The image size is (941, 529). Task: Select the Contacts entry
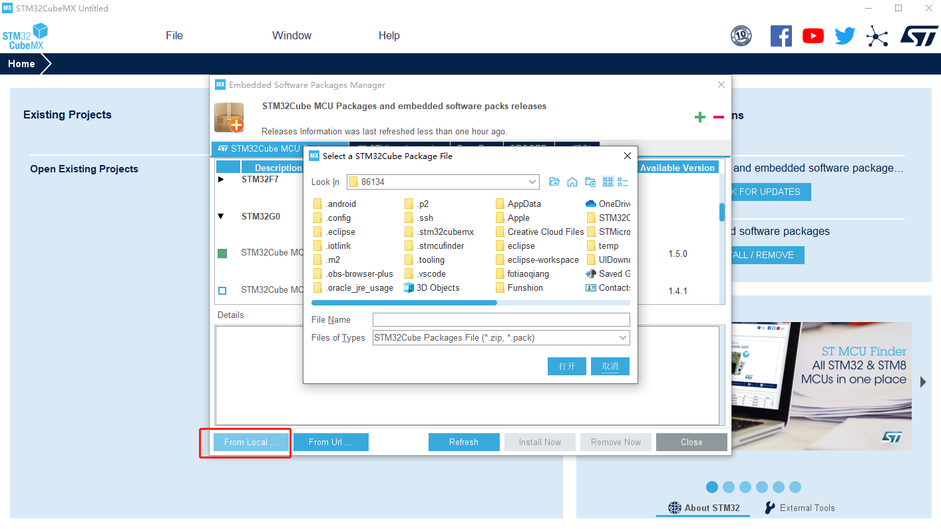point(608,287)
